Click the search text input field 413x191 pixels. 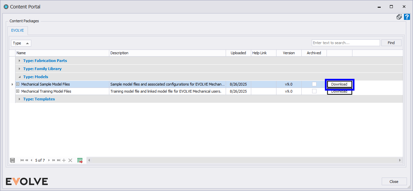(x=345, y=43)
